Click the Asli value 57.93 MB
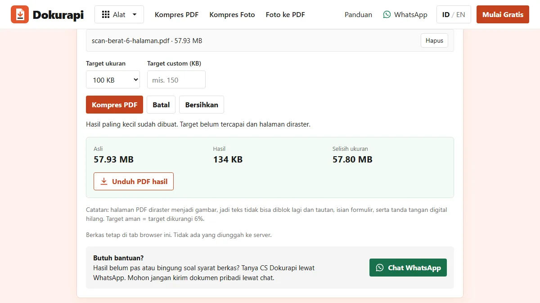The width and height of the screenshot is (540, 303). pos(113,159)
